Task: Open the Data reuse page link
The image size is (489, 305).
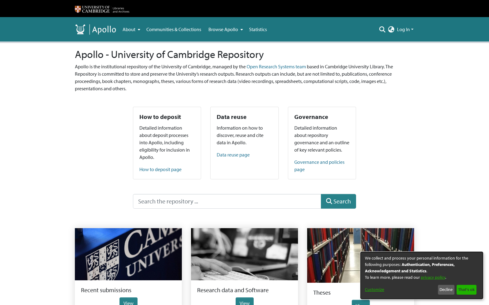Action: pos(233,155)
